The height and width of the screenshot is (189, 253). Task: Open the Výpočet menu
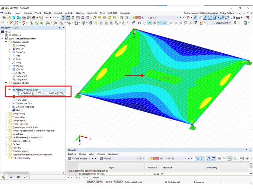pos(58,13)
